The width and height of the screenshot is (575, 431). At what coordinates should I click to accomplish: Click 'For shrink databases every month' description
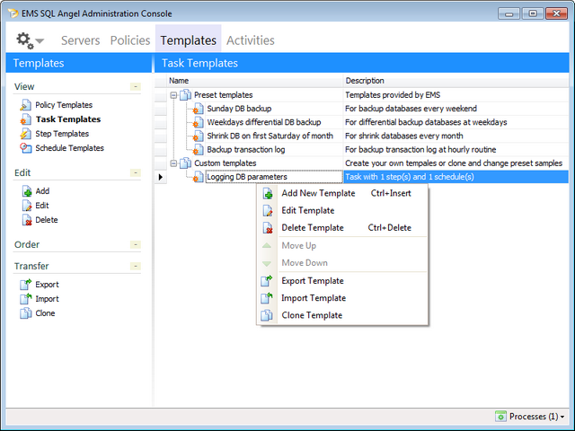[x=403, y=136]
